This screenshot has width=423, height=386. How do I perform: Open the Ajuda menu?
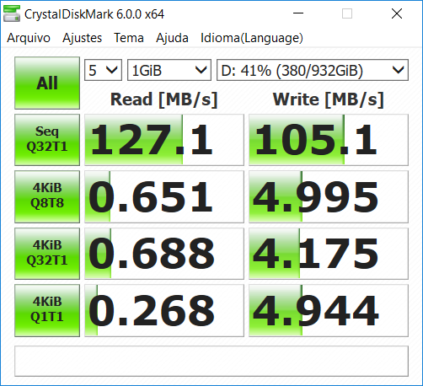tap(172, 38)
